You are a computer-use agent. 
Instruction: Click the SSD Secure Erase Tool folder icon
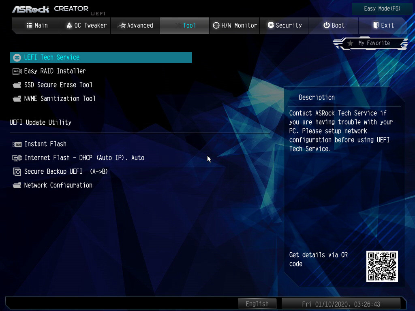pos(17,85)
